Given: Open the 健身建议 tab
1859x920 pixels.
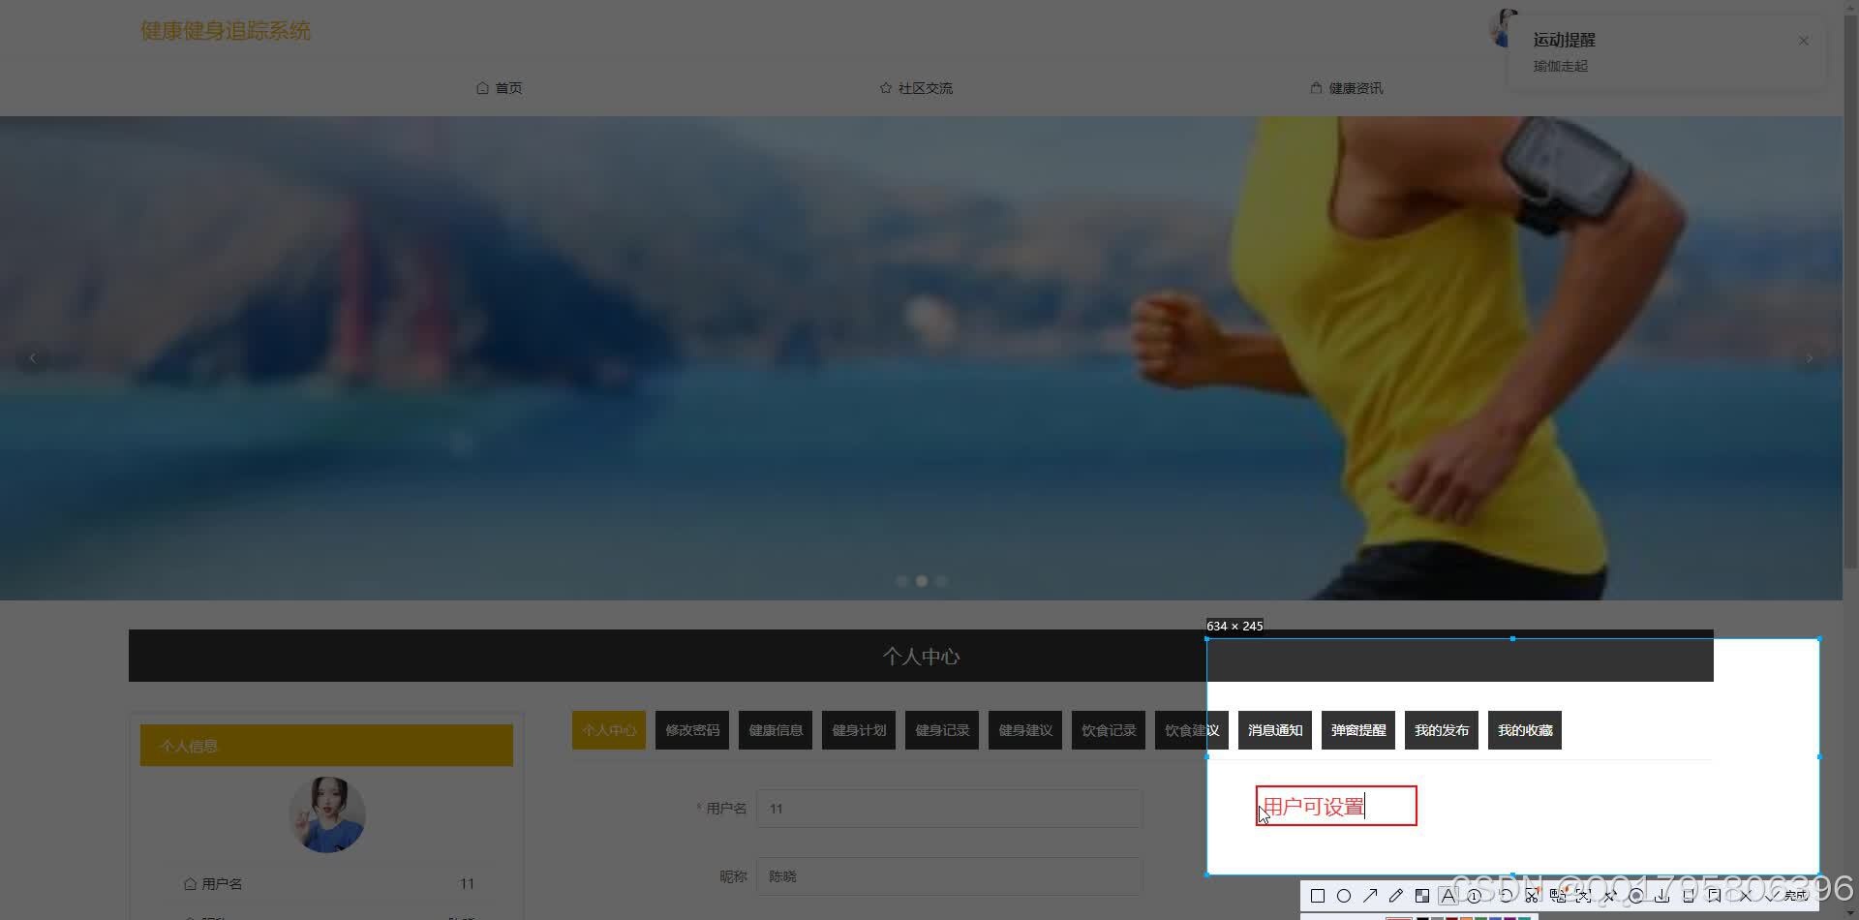Looking at the screenshot, I should [1025, 730].
